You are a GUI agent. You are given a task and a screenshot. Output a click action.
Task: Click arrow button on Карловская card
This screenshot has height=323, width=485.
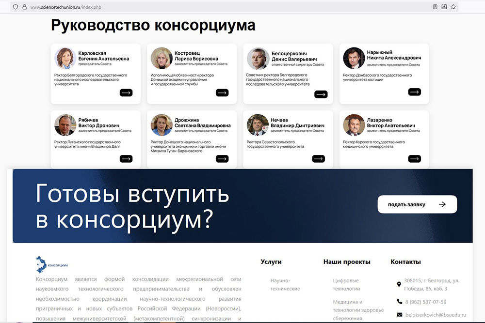pos(126,93)
